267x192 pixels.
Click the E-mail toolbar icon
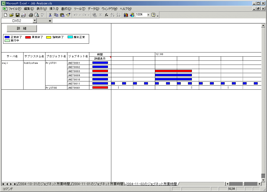(x=23, y=15)
